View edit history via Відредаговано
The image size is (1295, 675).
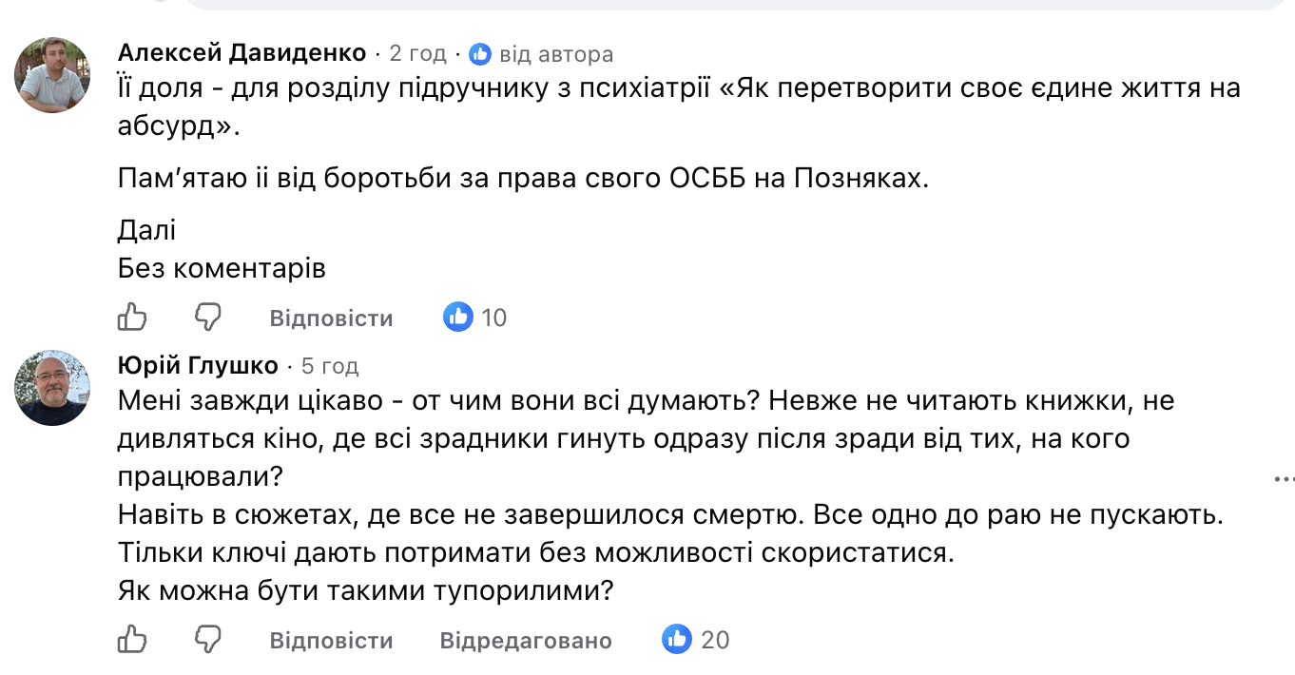click(x=526, y=640)
